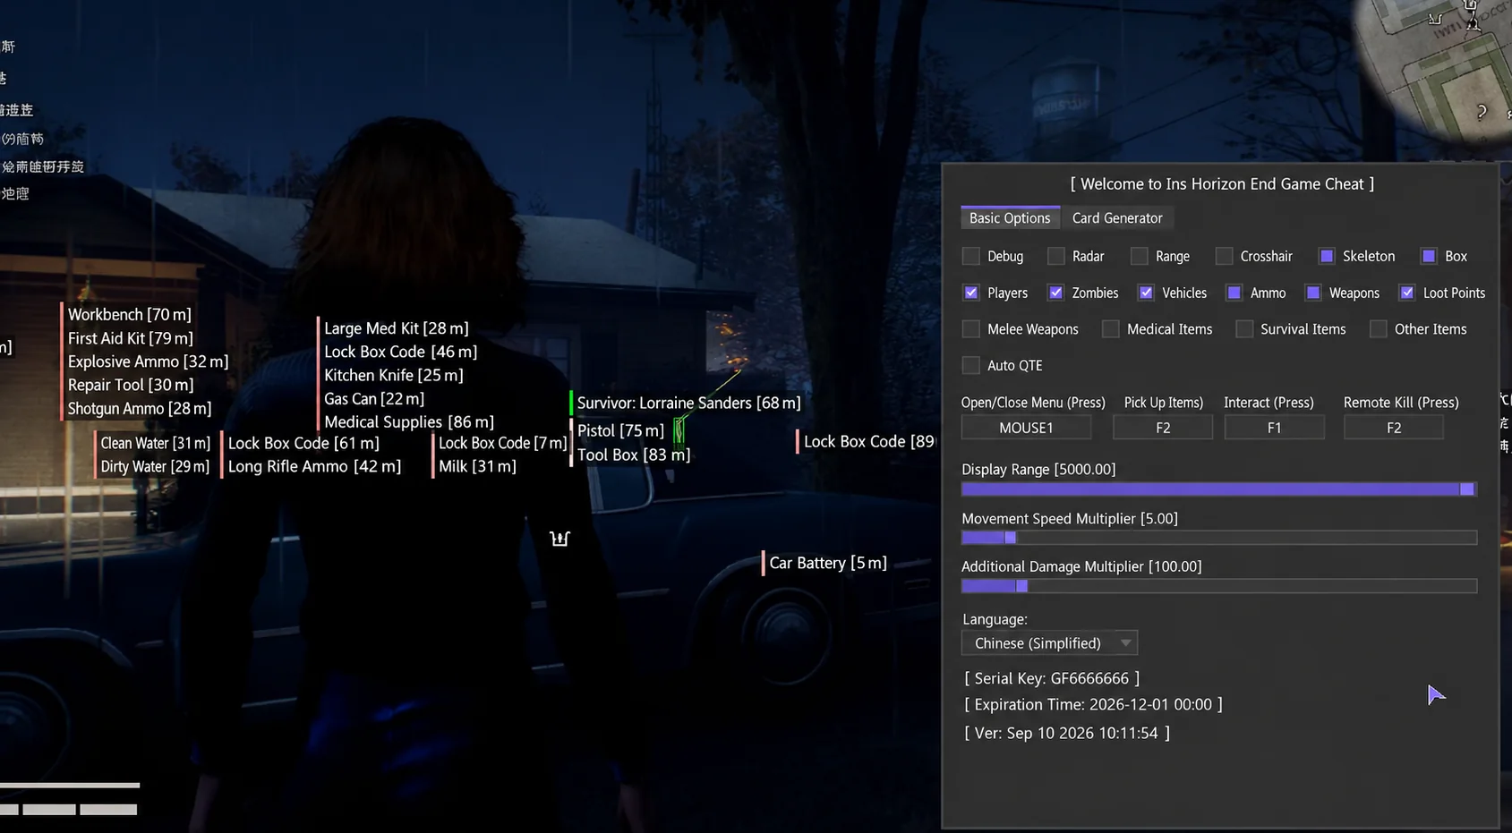This screenshot has height=833, width=1512.
Task: Disable the Vehicles checkbox
Action: click(x=1146, y=293)
